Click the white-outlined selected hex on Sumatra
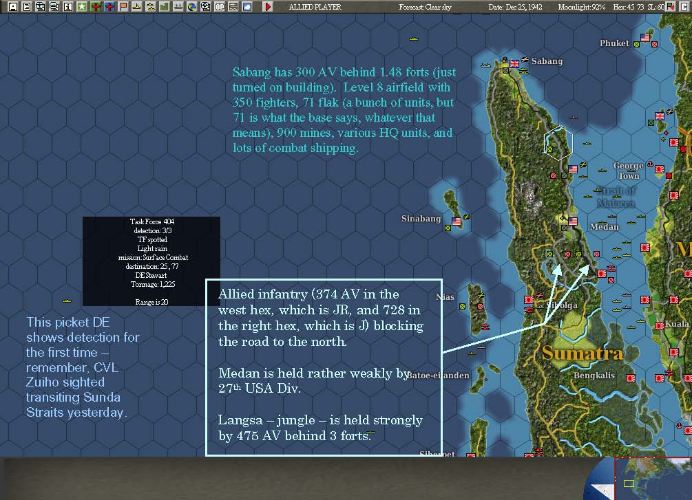 pyautogui.click(x=558, y=143)
